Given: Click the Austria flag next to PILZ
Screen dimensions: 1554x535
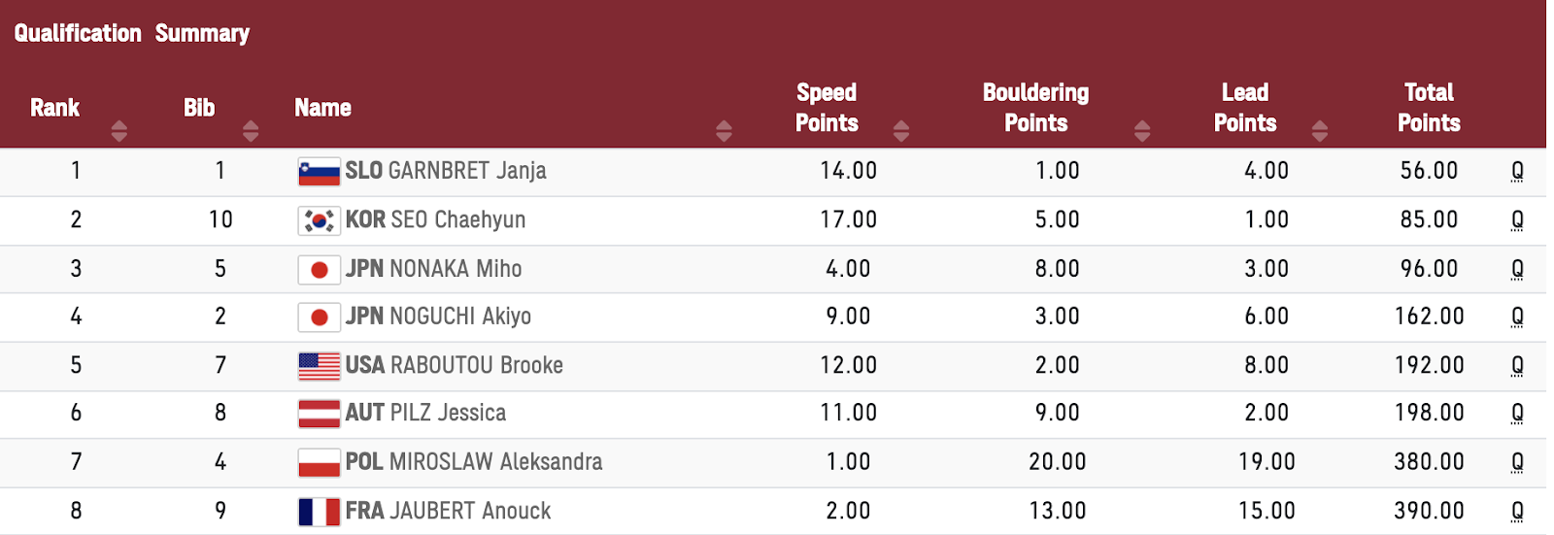Looking at the screenshot, I should coord(319,414).
